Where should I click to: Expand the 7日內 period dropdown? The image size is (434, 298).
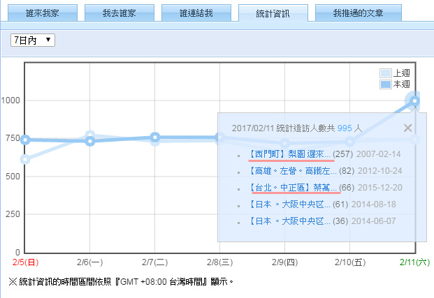(x=33, y=40)
